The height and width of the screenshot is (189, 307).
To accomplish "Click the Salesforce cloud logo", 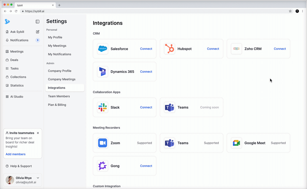I will tap(103, 49).
